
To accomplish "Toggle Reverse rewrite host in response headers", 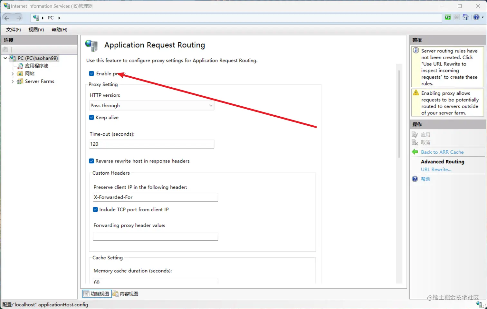I will tap(91, 161).
